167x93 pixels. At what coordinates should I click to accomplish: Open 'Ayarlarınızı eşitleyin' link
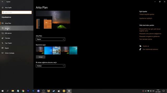tap(146, 18)
